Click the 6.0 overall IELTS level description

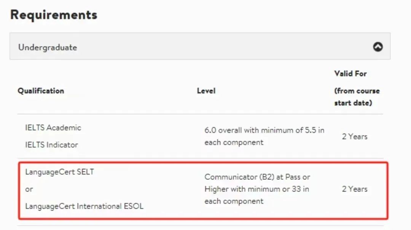(264, 136)
